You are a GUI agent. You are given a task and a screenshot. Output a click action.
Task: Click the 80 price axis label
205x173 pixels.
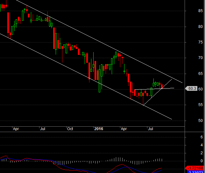[201, 27]
